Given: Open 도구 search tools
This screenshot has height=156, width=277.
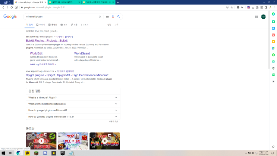Looking at the screenshot, I should 116,25.
